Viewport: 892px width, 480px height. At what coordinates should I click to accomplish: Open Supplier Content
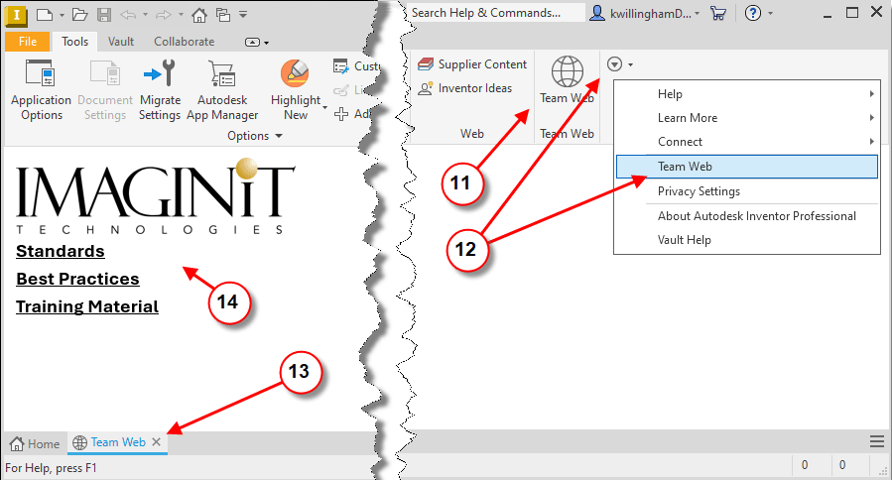click(x=472, y=64)
